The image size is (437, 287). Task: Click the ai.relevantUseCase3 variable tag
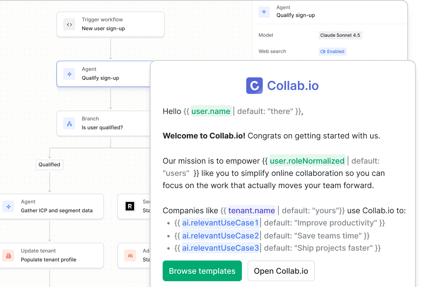tap(220, 248)
